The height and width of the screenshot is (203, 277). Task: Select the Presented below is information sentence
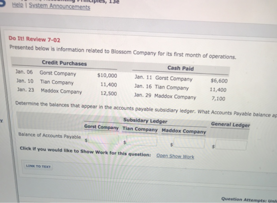123,52
